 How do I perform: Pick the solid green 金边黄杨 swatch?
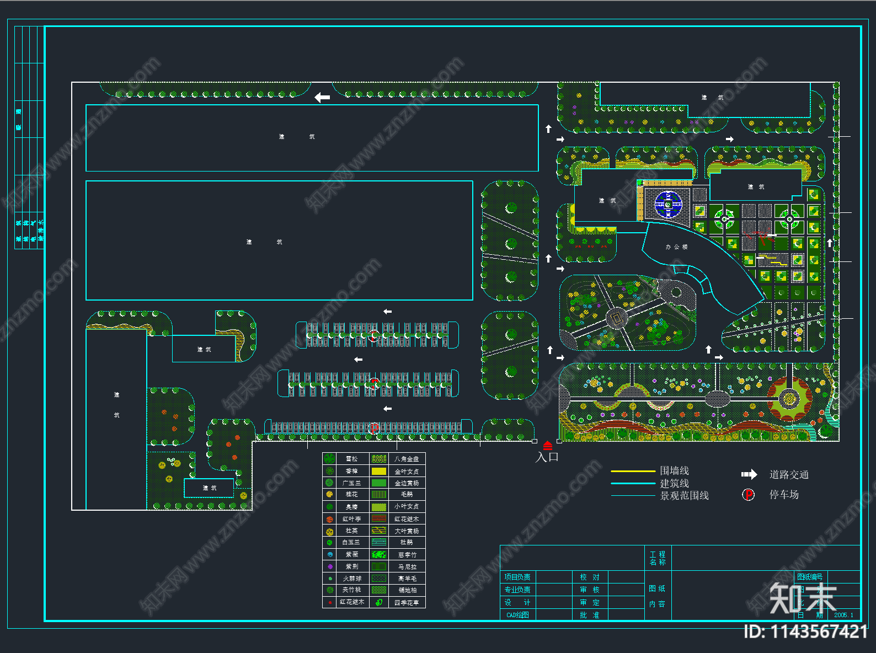(379, 483)
